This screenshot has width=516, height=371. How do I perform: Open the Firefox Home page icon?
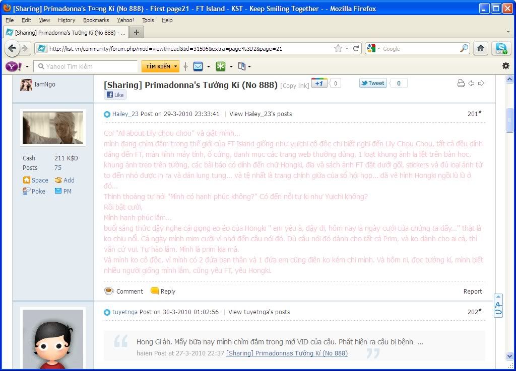pos(480,48)
